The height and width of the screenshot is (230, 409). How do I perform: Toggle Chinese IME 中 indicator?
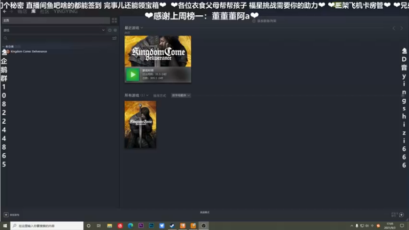(x=373, y=226)
